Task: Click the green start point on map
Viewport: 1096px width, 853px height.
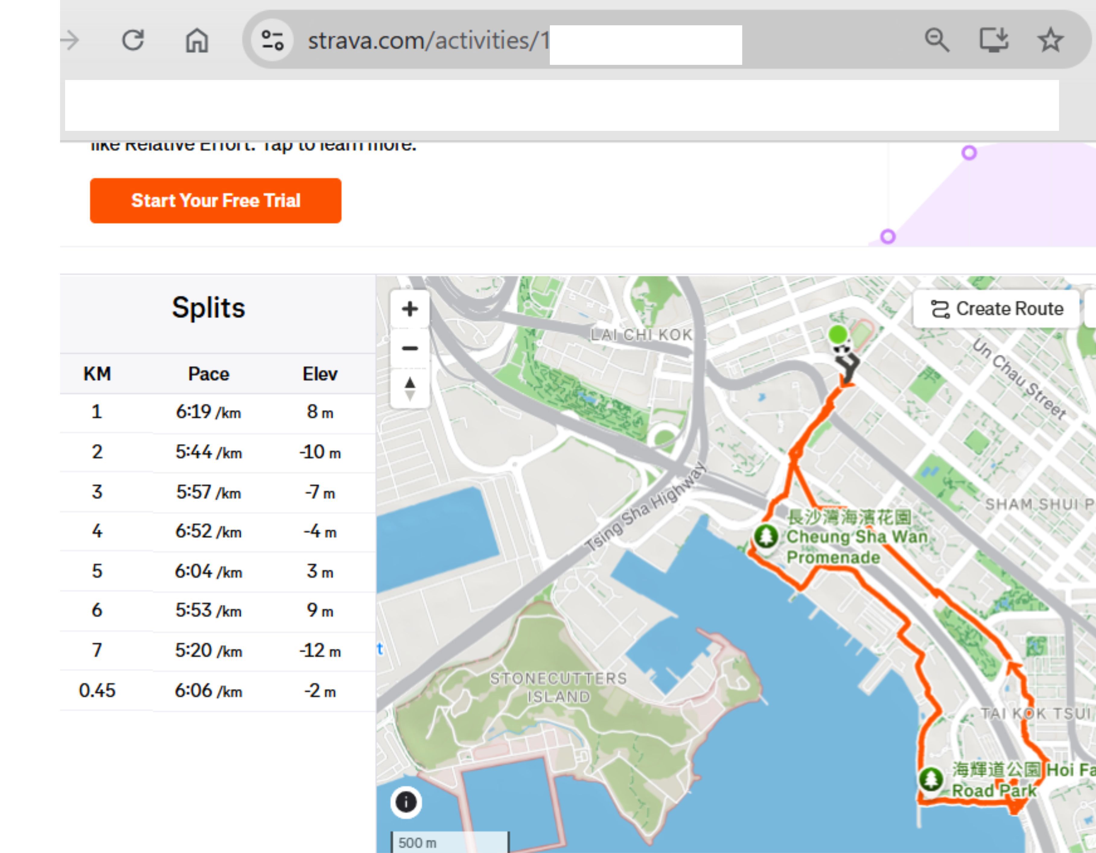Action: click(x=838, y=334)
